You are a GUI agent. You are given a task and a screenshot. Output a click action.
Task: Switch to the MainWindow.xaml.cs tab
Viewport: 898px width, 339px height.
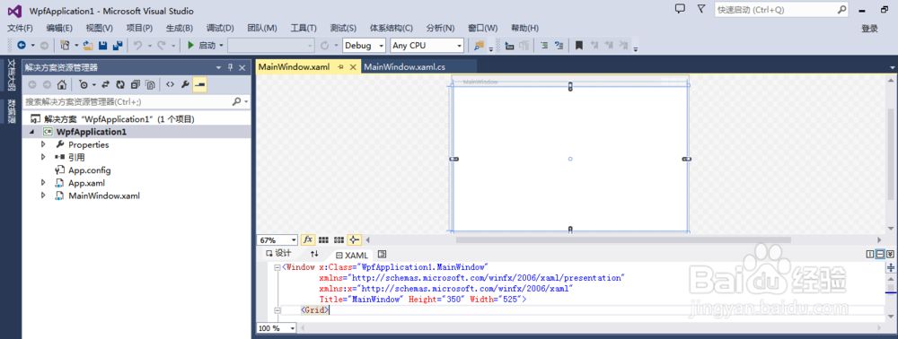[404, 67]
